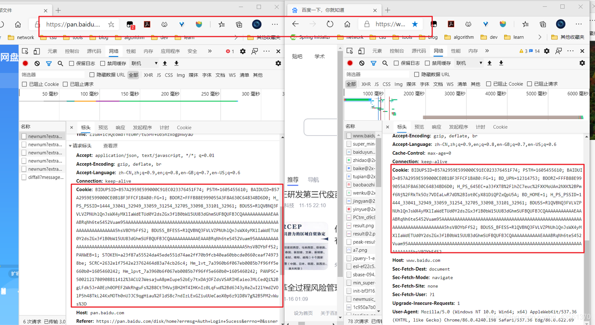Viewport: 595px width, 325px height.
Task: Open 预览 tab in Baidu homepage request details
Action: [x=419, y=127]
